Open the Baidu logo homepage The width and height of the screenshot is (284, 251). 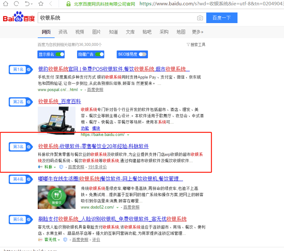(x=19, y=17)
